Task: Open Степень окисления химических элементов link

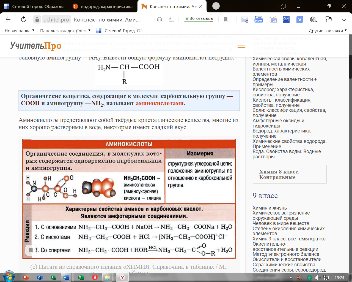Action: click(x=288, y=231)
